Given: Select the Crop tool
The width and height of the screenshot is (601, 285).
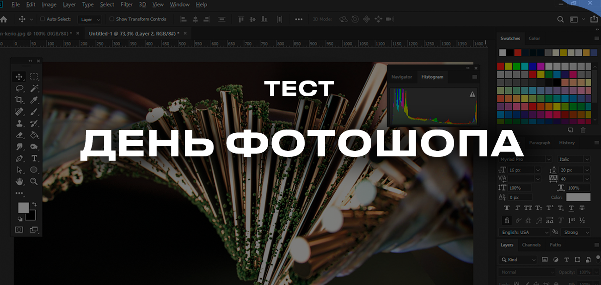Looking at the screenshot, I should [19, 100].
